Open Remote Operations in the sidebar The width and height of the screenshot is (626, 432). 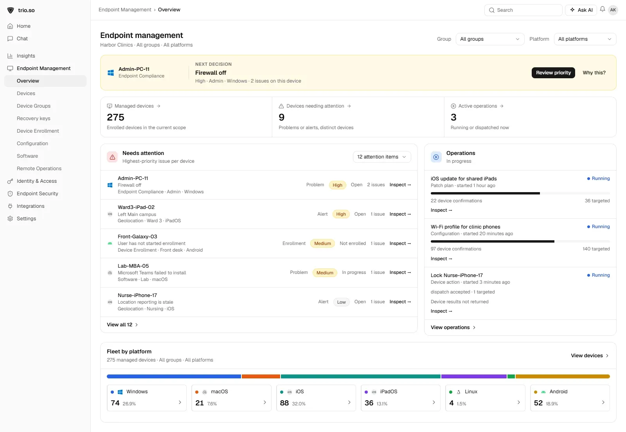click(39, 169)
